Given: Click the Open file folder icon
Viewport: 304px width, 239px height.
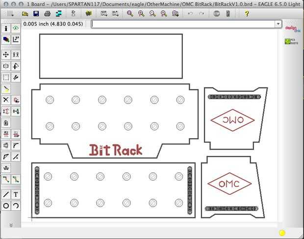Looking at the screenshot, I should click(25, 13).
